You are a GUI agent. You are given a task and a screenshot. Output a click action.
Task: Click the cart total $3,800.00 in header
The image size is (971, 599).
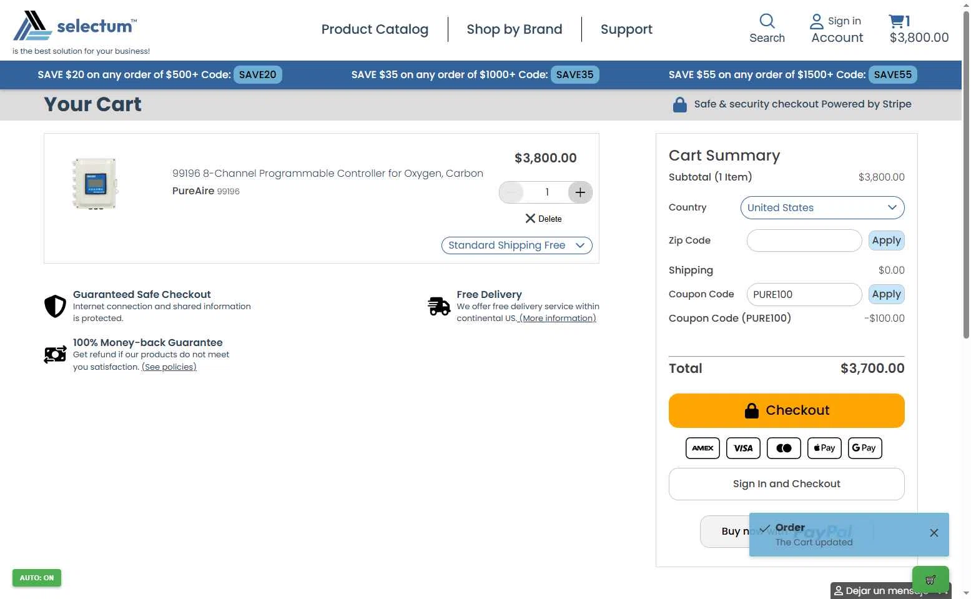point(919,37)
